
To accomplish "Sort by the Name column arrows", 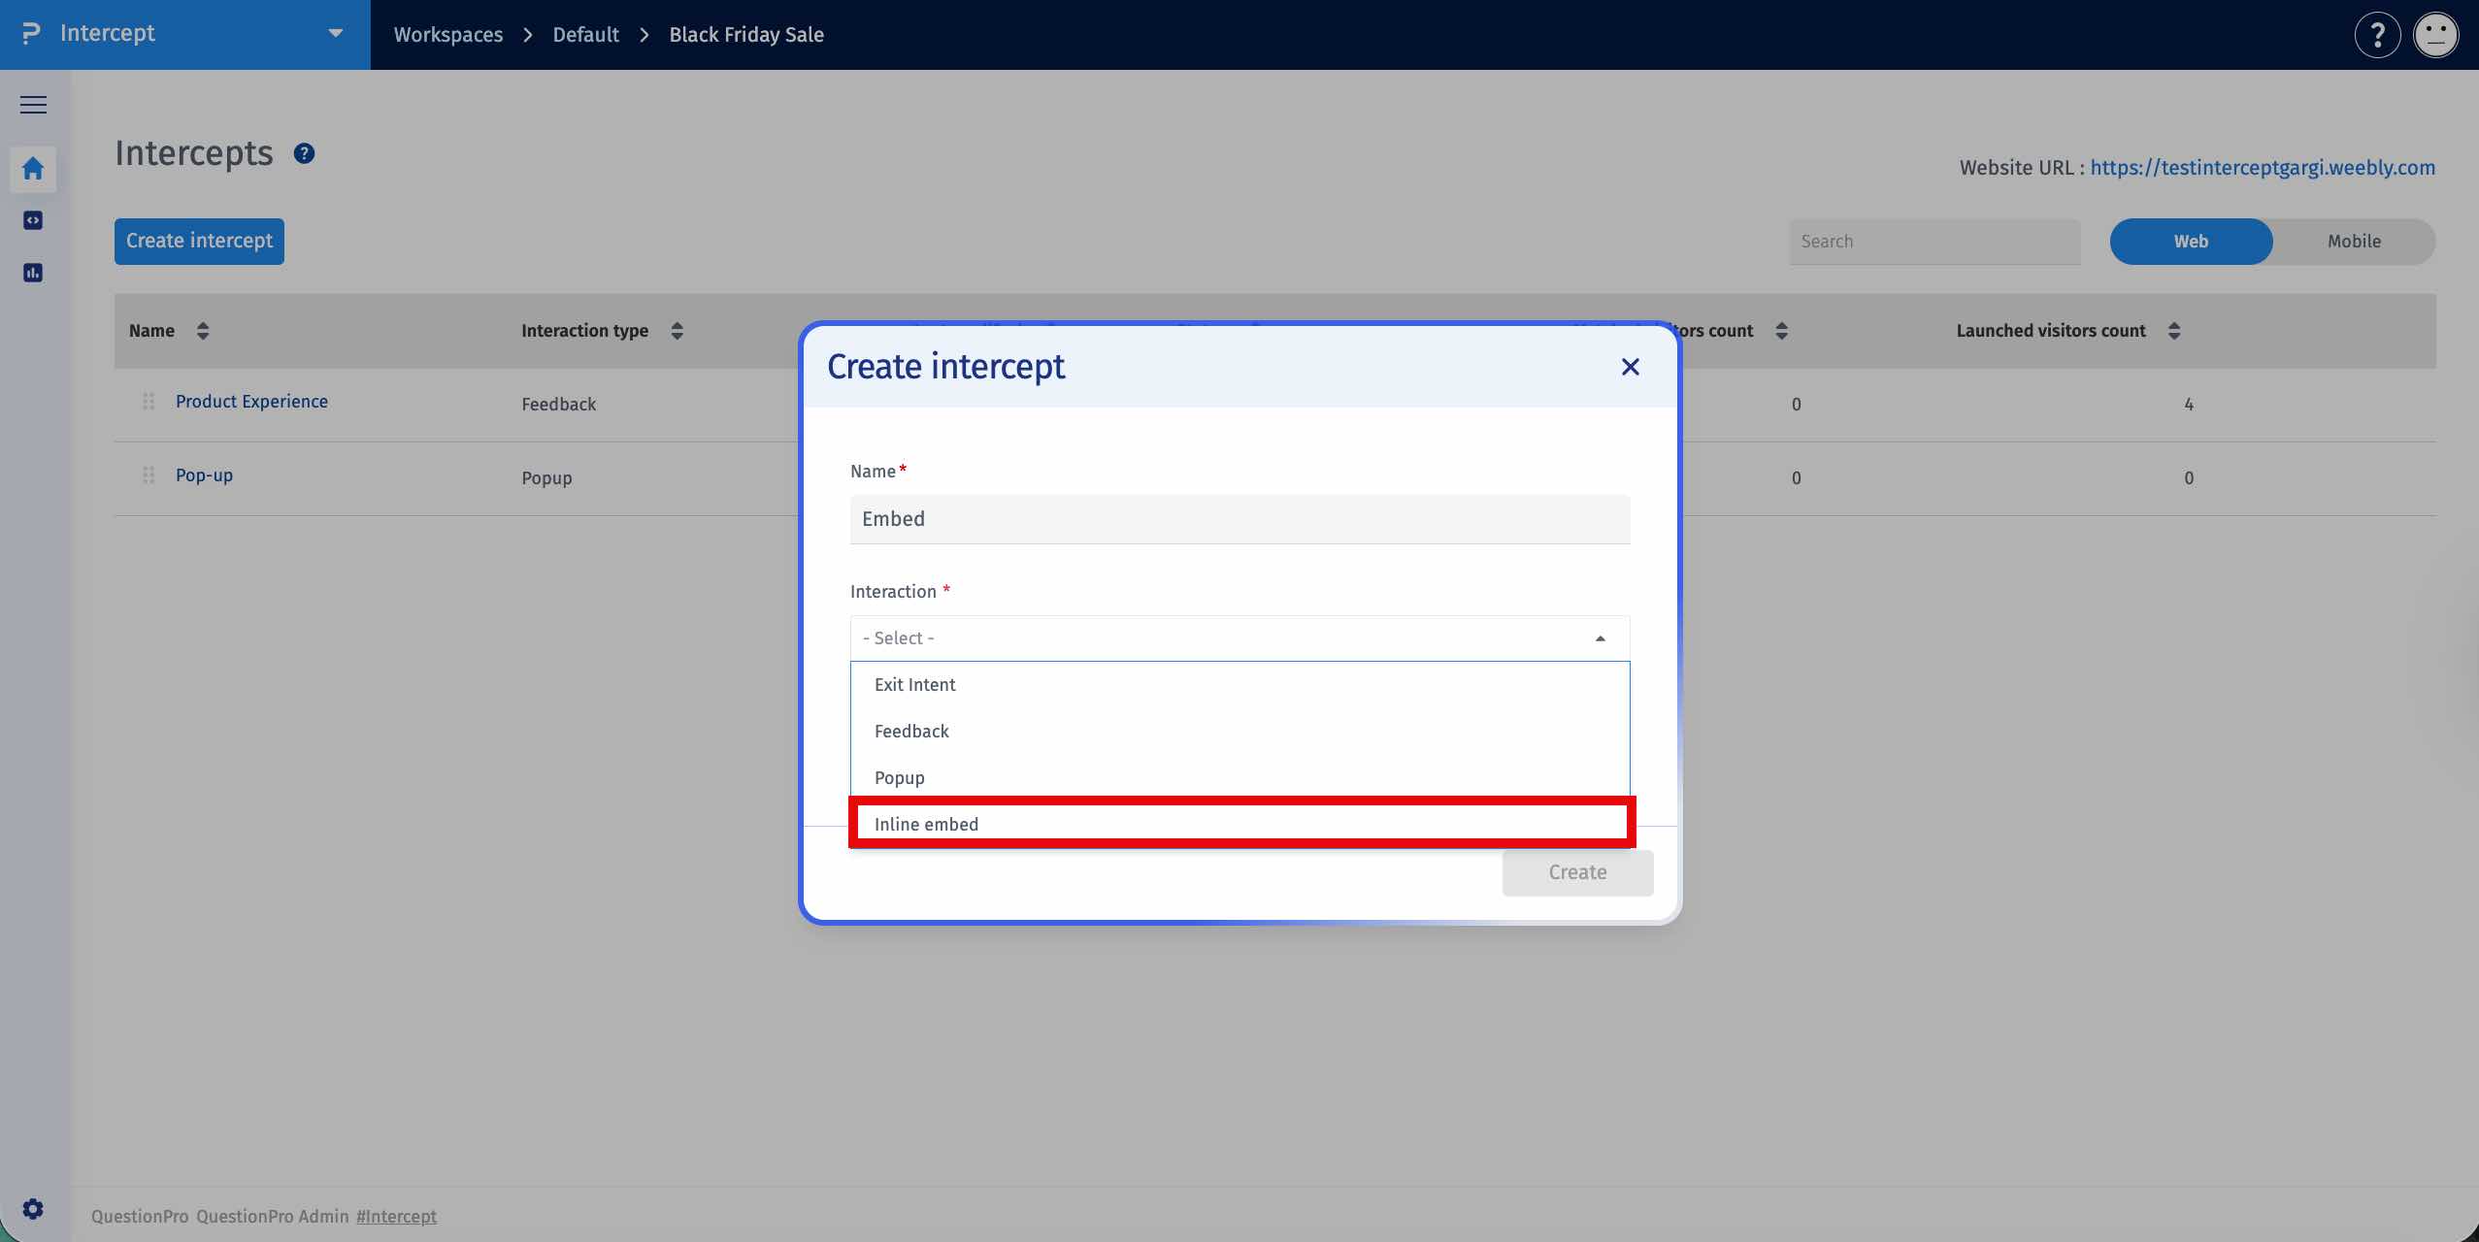I will tap(203, 331).
